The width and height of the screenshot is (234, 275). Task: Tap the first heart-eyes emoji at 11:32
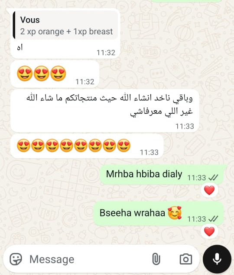(25, 73)
